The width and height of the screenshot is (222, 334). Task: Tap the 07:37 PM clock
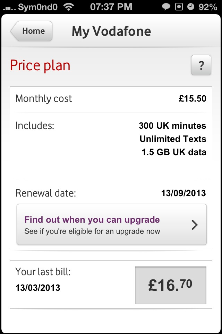point(111,7)
